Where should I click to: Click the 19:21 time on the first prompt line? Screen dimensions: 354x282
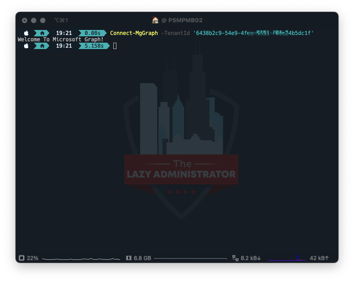coord(64,33)
